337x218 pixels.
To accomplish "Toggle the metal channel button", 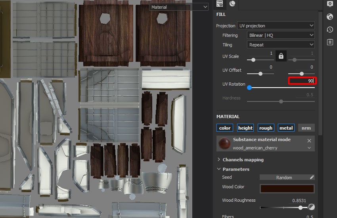I will [286, 128].
